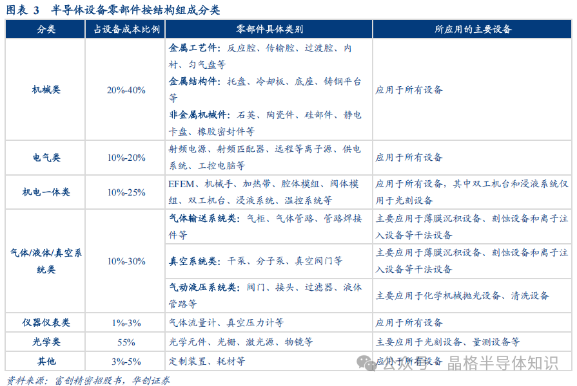Screen dimensions: 577x386
Task: Select the "55%" cost ratio value
Action: click(x=126, y=342)
